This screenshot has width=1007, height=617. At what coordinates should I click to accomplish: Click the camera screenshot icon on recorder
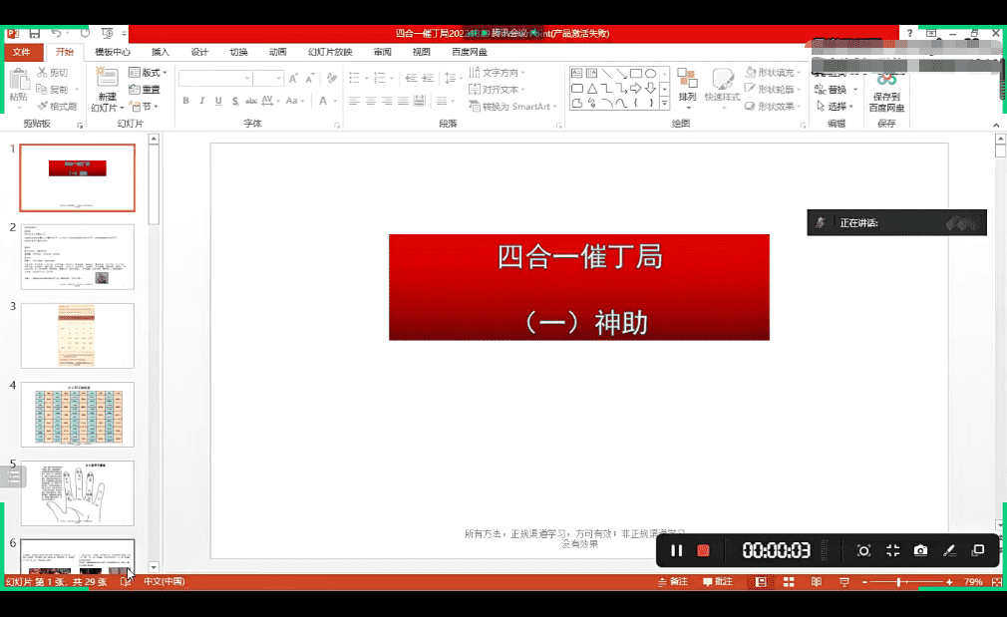click(920, 550)
